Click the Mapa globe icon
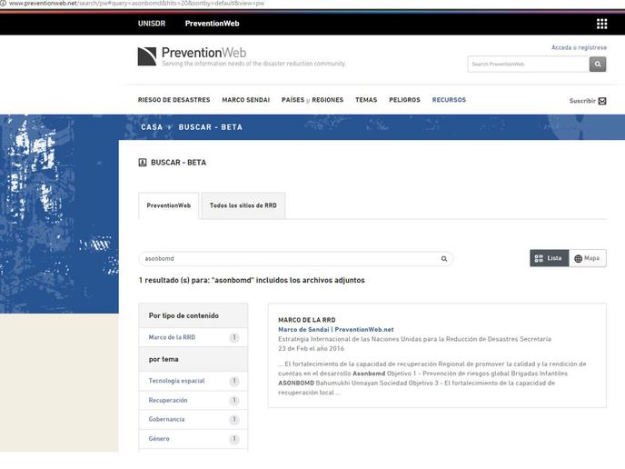 [x=578, y=258]
